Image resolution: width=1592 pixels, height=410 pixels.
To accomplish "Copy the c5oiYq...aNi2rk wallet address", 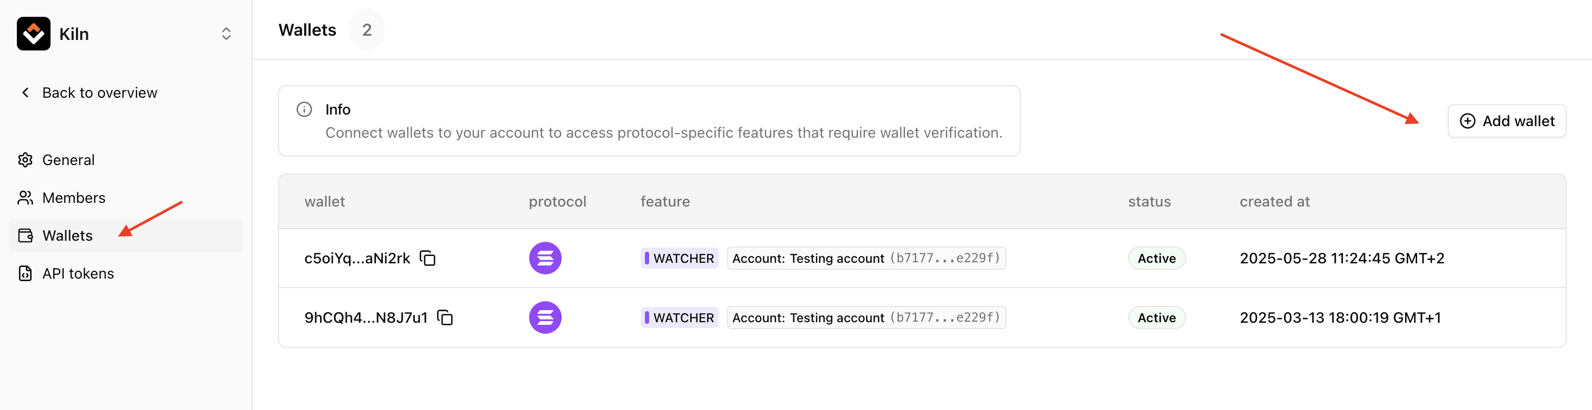I will coord(427,258).
